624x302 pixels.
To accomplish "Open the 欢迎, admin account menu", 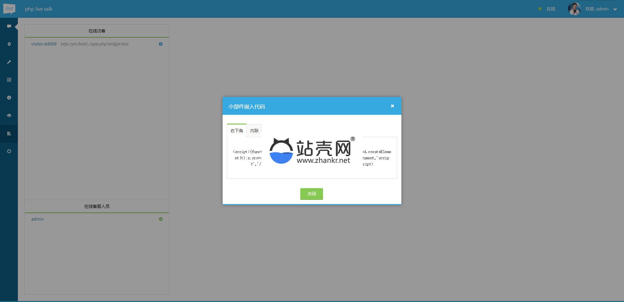I will tap(597, 9).
